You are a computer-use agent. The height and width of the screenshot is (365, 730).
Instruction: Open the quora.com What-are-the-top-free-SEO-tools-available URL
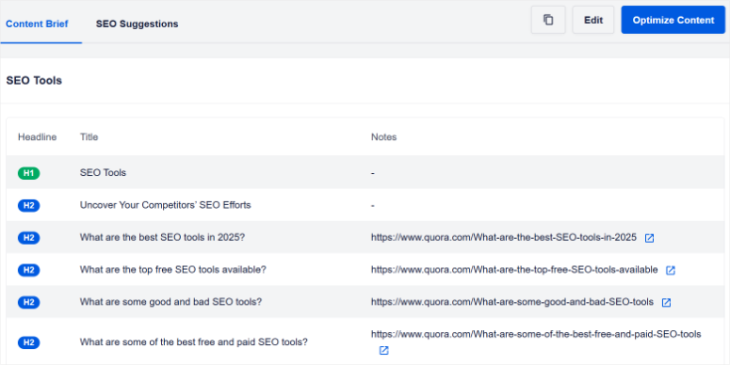point(514,270)
